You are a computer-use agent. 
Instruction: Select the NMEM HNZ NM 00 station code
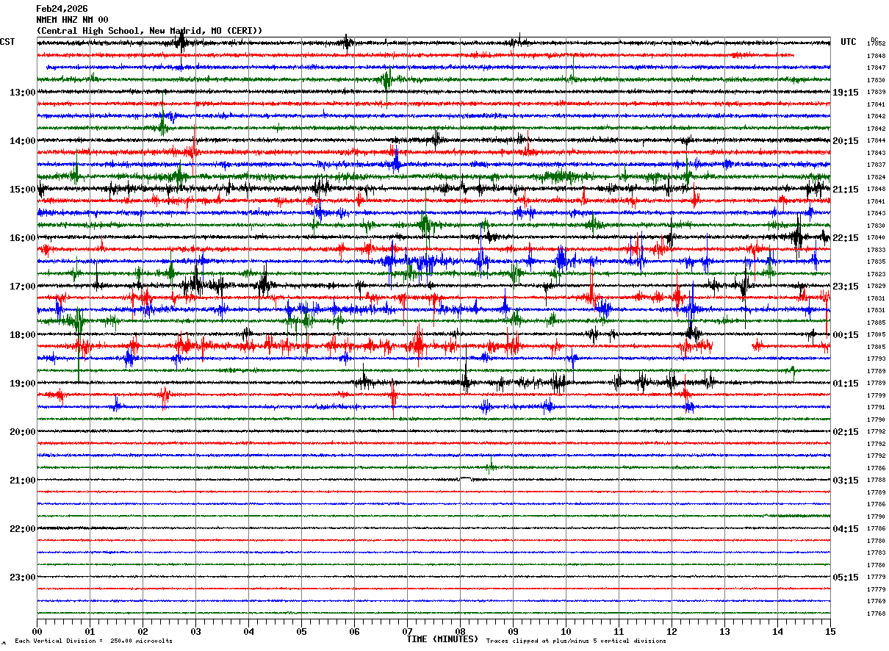72,20
